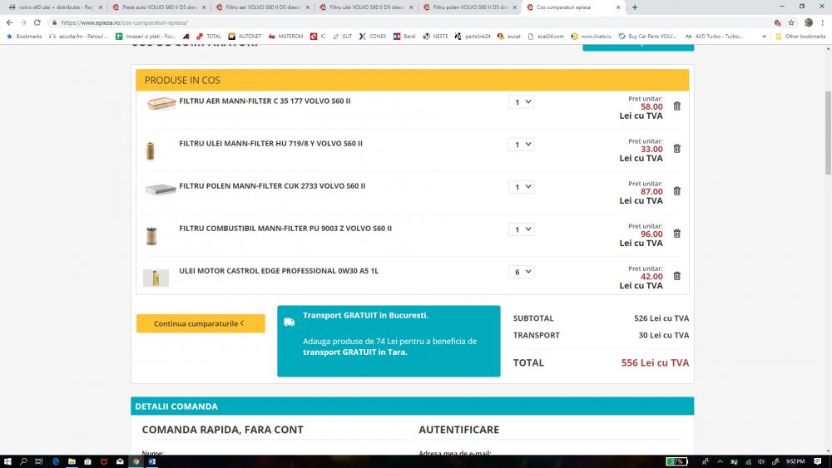The image size is (832, 468).
Task: Open Windows search from taskbar
Action: 23,461
